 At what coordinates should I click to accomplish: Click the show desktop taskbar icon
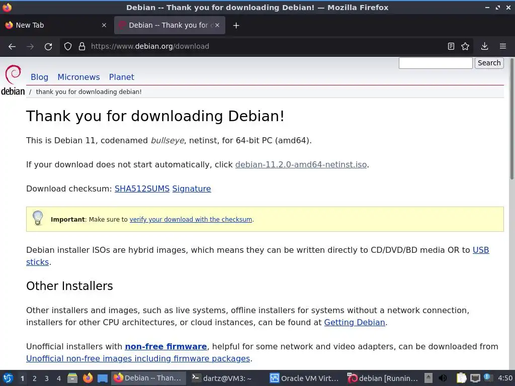pyautogui.click(x=103, y=378)
